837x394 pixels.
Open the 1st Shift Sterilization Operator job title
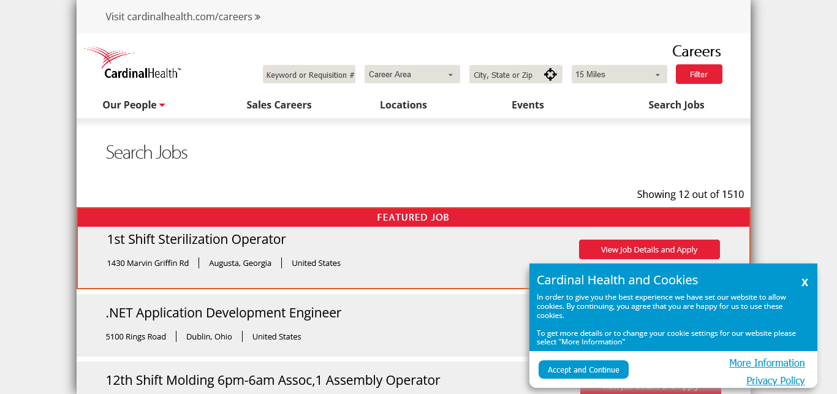pyautogui.click(x=196, y=239)
